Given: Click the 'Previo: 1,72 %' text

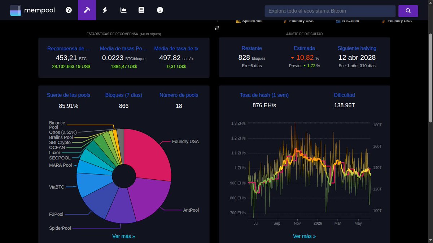Looking at the screenshot, I should pos(304,66).
